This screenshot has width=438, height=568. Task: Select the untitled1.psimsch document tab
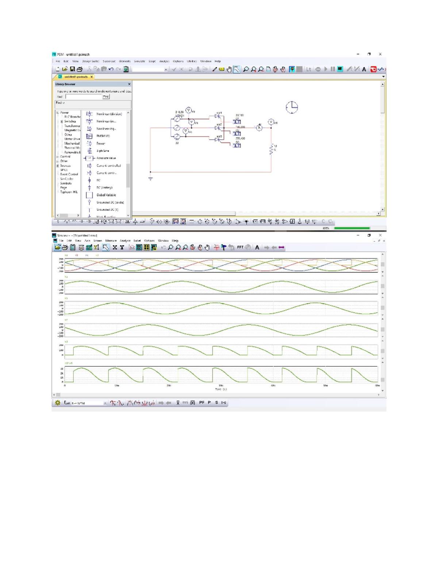[76, 77]
